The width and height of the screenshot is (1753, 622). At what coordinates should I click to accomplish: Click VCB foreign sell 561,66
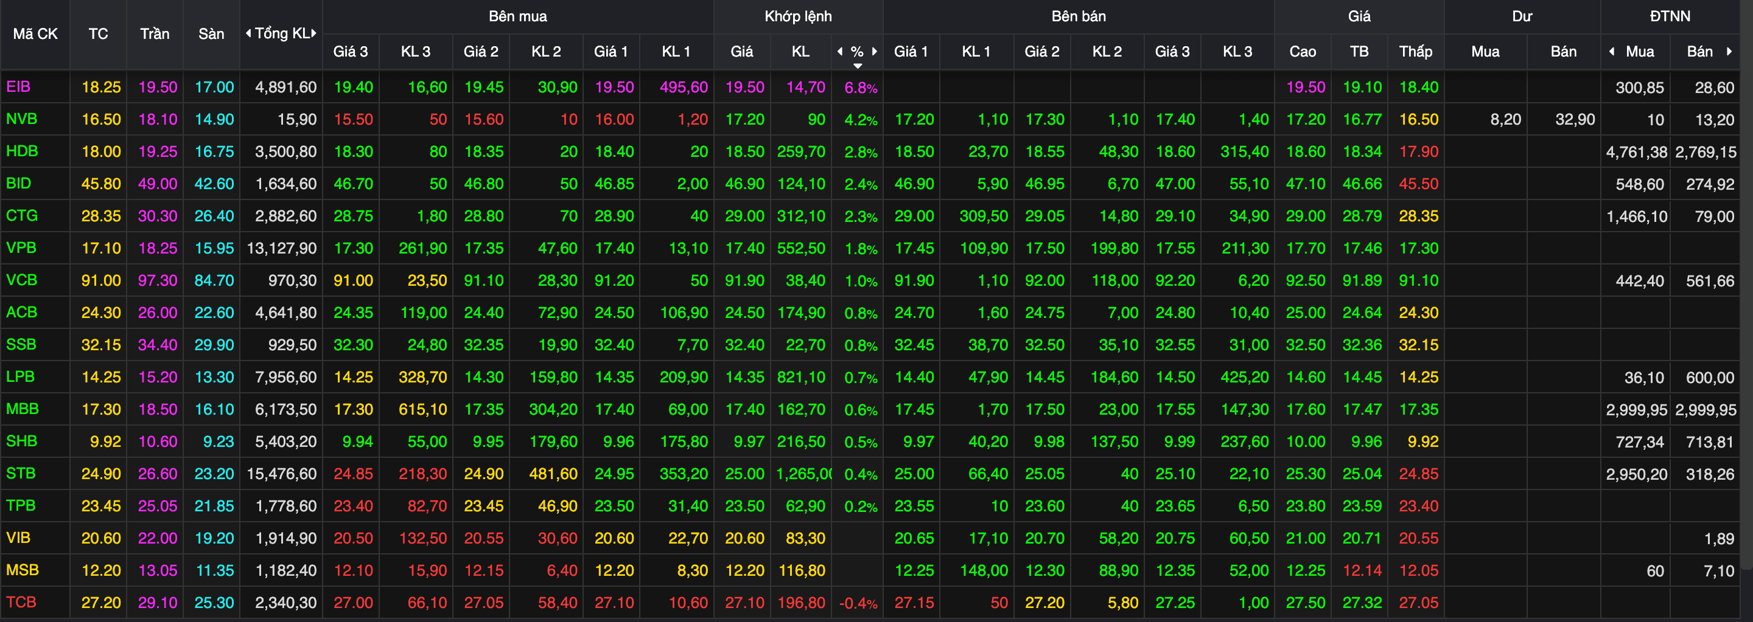click(x=1710, y=281)
